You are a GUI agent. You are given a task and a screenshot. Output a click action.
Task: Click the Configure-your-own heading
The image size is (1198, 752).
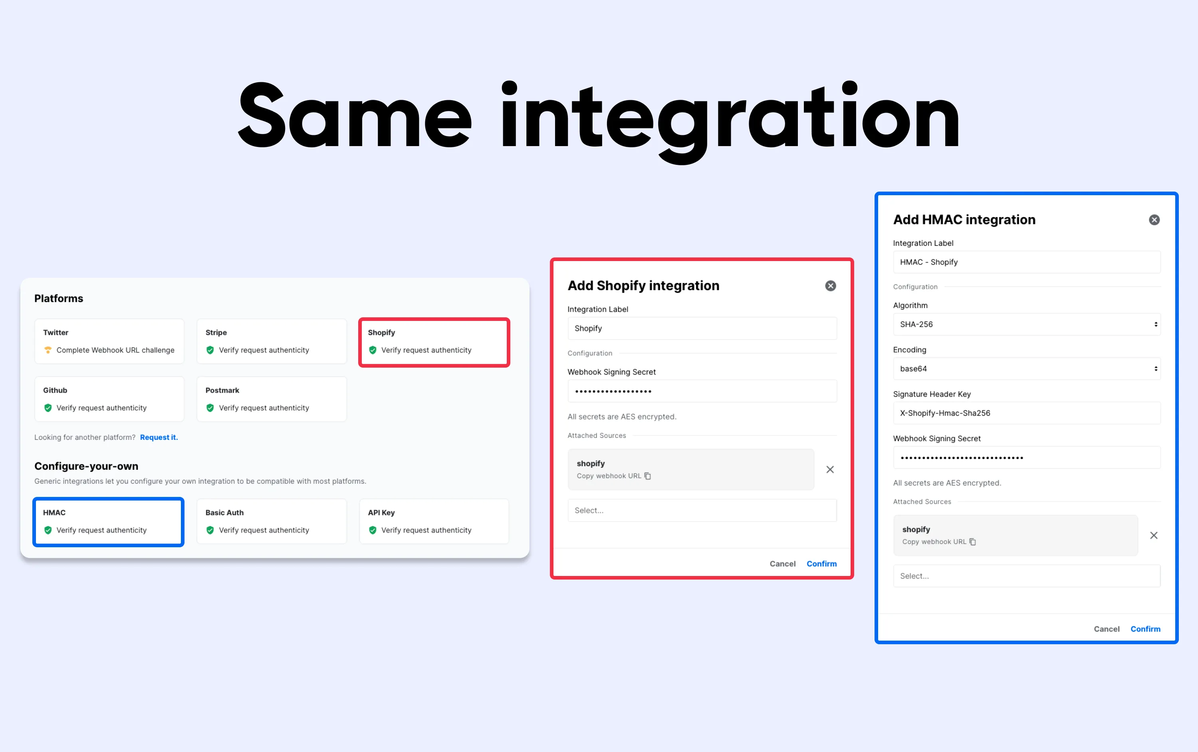click(86, 466)
